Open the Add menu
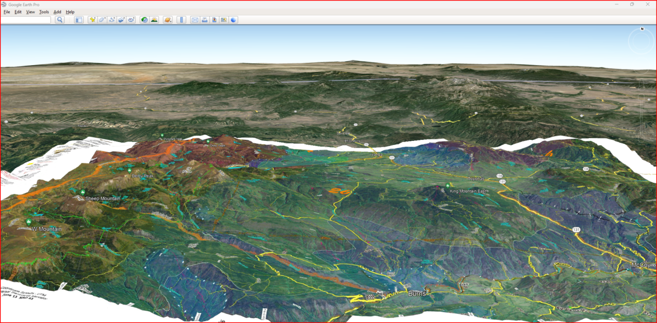The image size is (657, 323). point(57,11)
